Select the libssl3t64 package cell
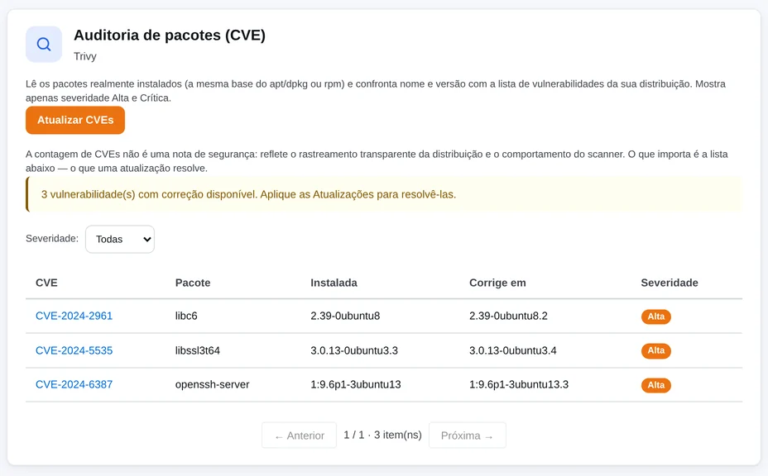 (x=198, y=350)
